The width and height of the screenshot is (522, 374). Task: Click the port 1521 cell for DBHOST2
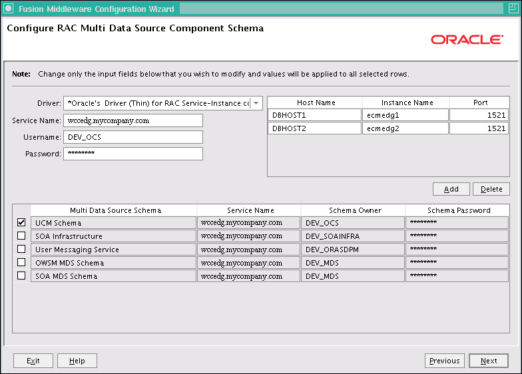pos(479,128)
